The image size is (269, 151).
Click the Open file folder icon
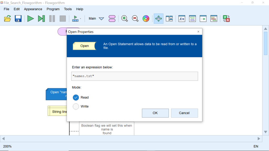tap(8, 19)
